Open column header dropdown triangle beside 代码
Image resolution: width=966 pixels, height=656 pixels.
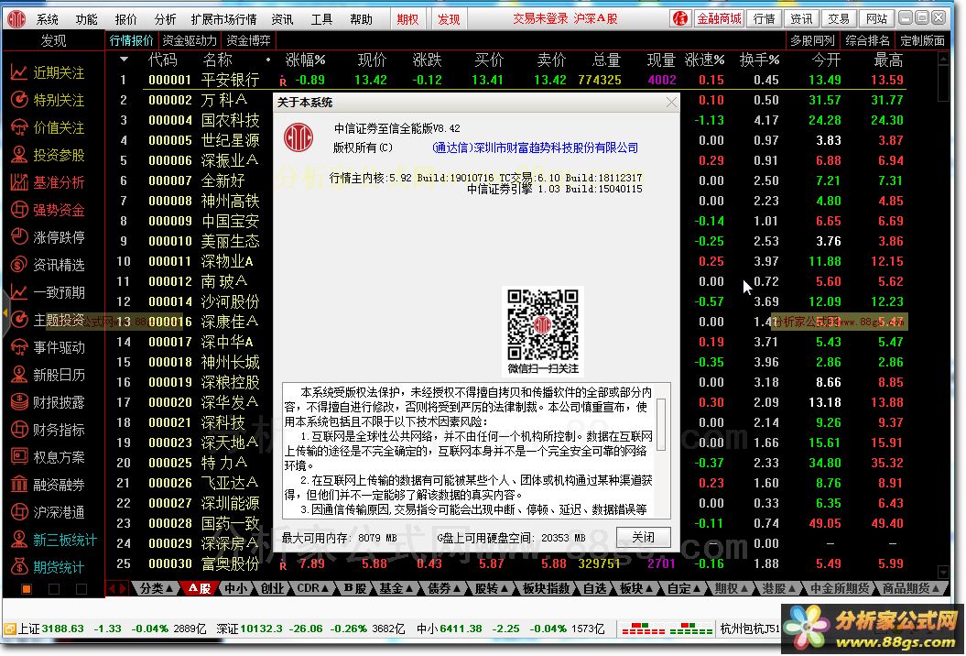pyautogui.click(x=124, y=60)
